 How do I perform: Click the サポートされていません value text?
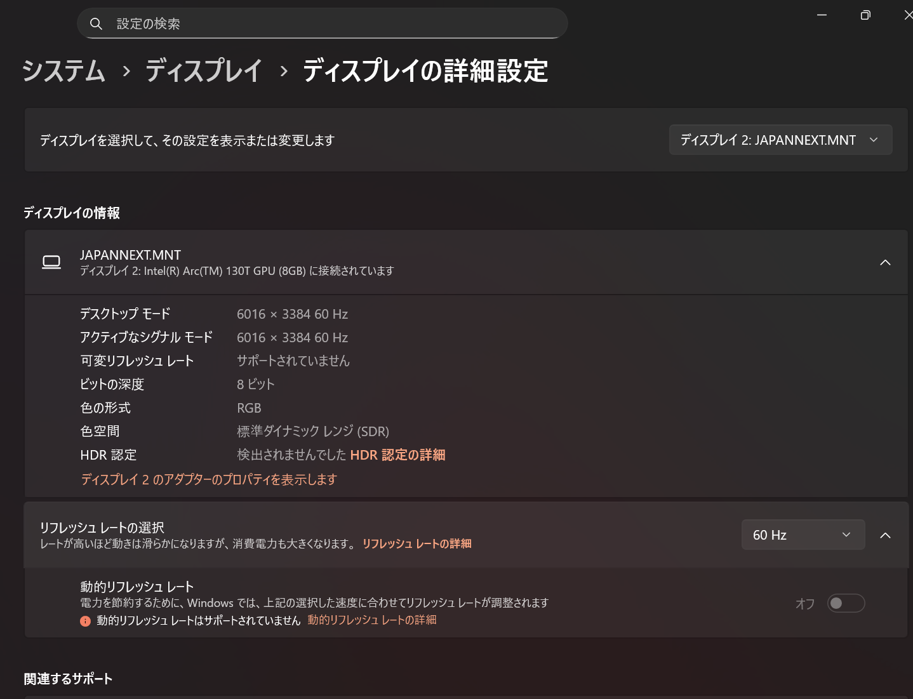point(293,361)
